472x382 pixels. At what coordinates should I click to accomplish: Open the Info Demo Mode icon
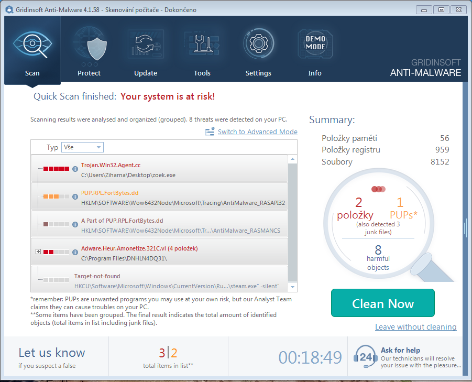(x=315, y=43)
